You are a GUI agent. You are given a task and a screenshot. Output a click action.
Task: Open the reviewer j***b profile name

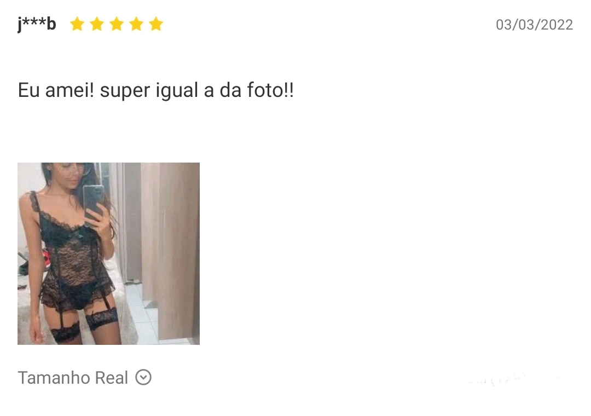pyautogui.click(x=37, y=25)
